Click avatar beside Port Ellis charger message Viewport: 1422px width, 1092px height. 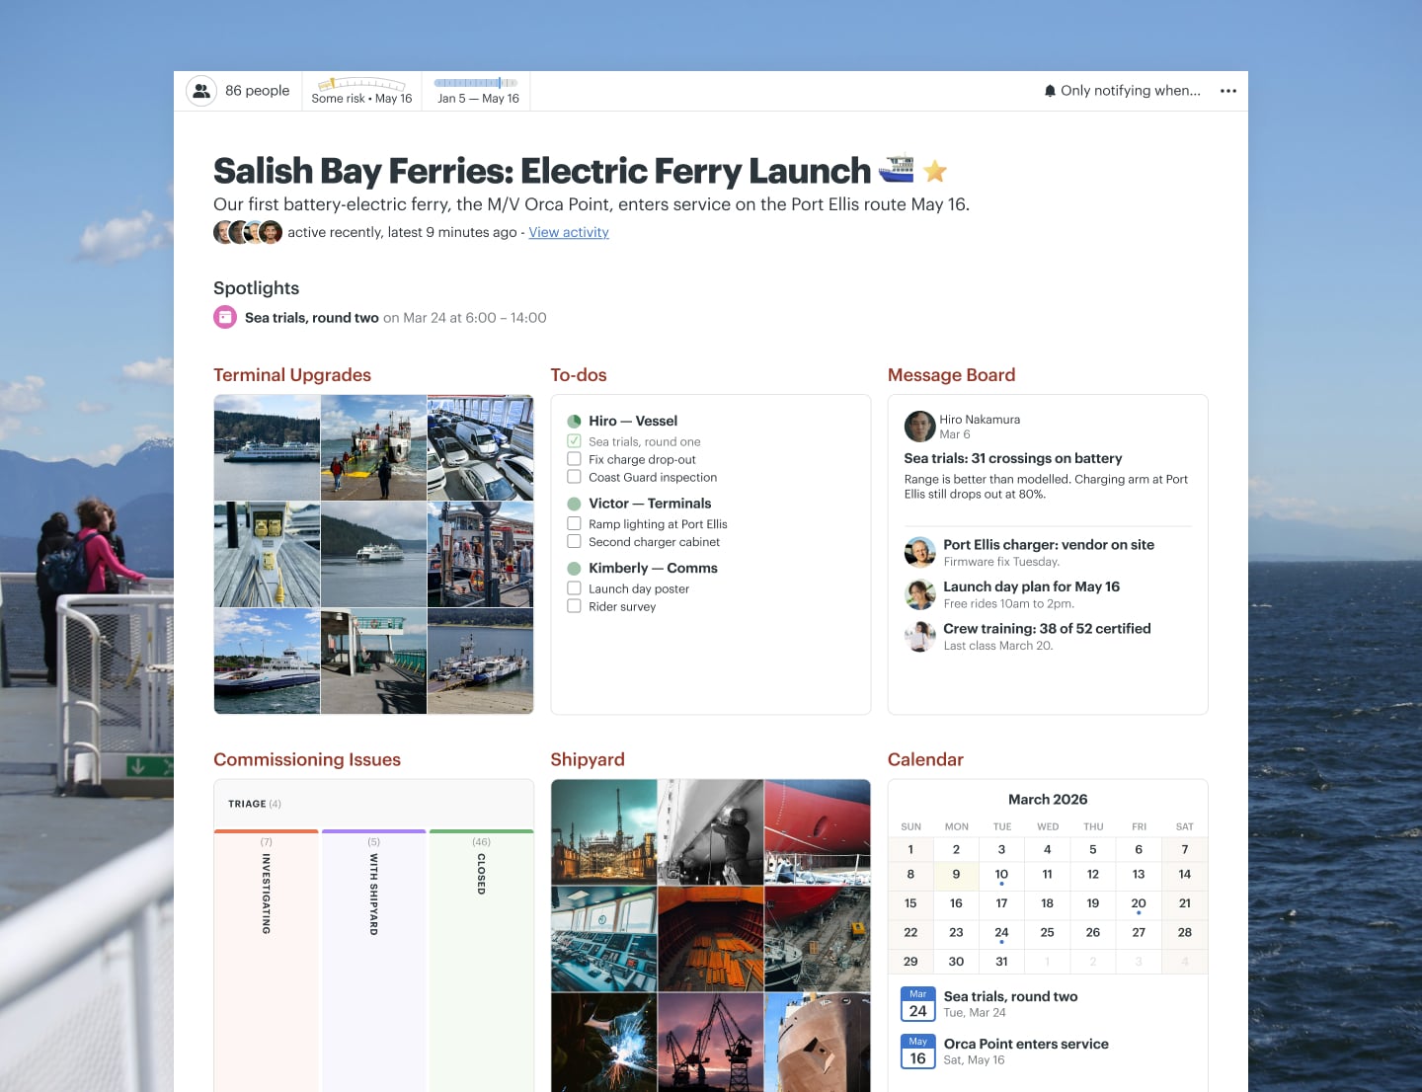(919, 552)
